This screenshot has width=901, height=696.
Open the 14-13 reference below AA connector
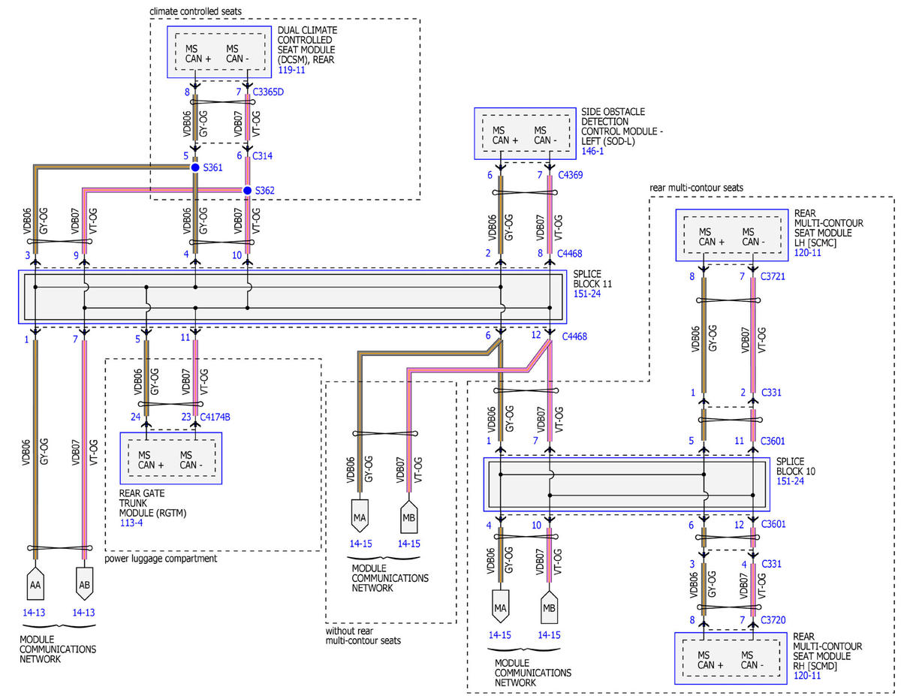click(35, 613)
